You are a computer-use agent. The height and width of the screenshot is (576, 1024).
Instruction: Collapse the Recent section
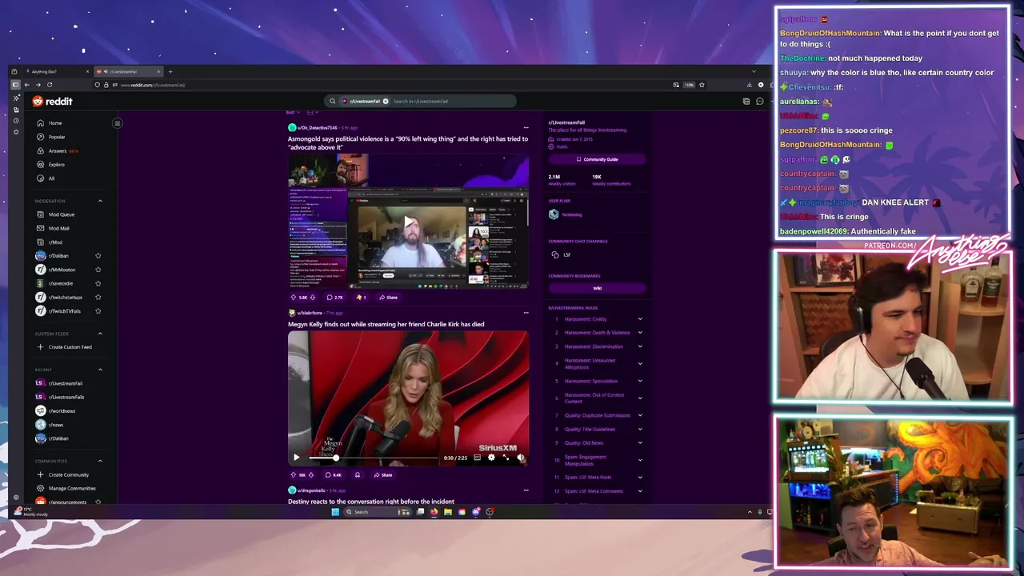point(100,370)
